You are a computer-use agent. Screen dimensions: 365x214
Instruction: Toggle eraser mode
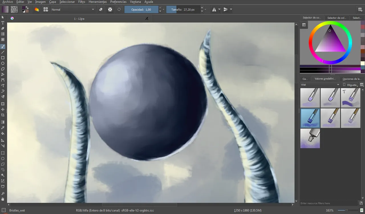tap(101, 9)
